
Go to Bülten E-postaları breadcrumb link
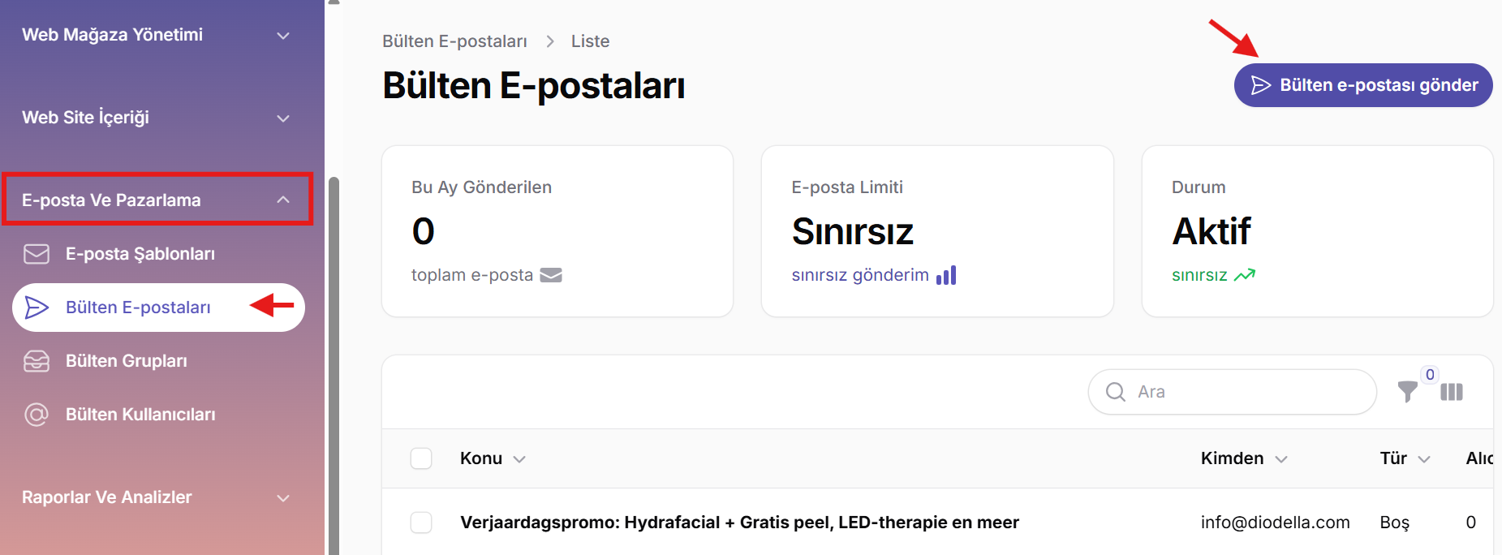coord(454,41)
